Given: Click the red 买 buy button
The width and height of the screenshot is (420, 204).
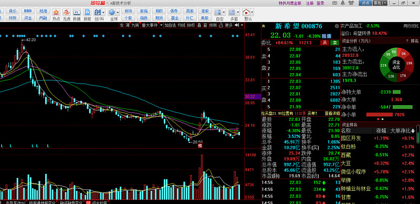Looking at the screenshot, I should click(x=325, y=43).
